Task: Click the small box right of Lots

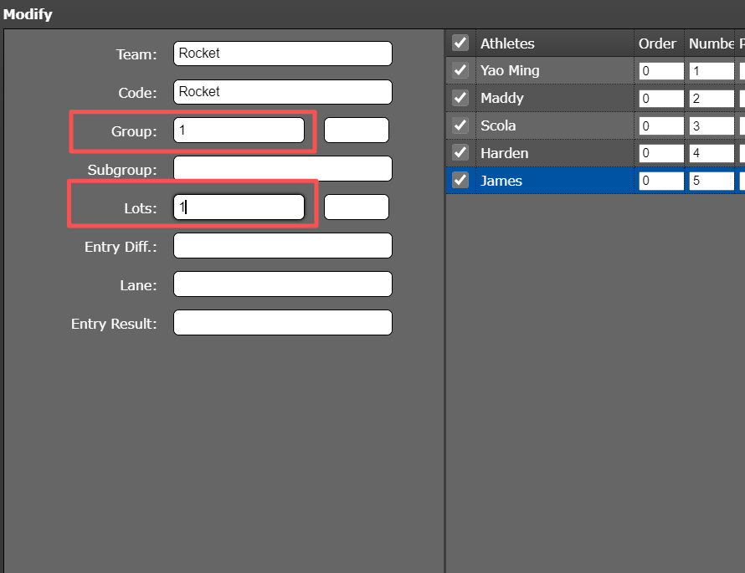Action: 356,207
